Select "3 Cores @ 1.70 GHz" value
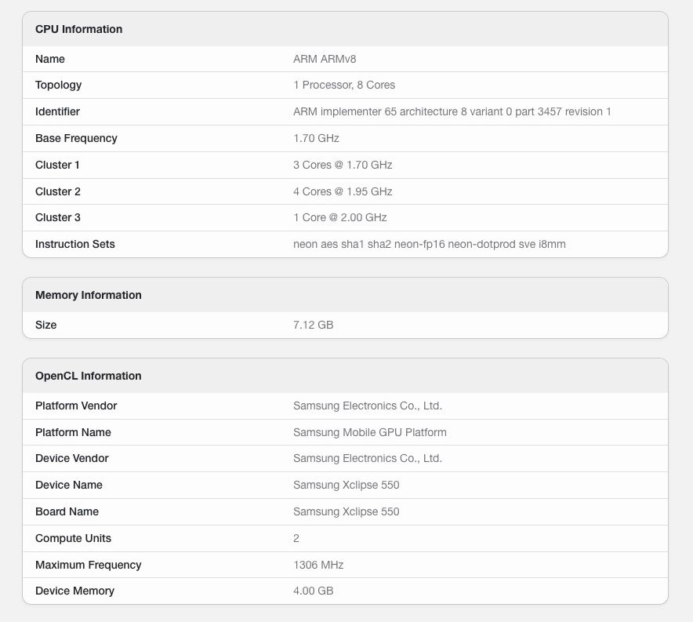Viewport: 693px width, 622px height. 343,165
